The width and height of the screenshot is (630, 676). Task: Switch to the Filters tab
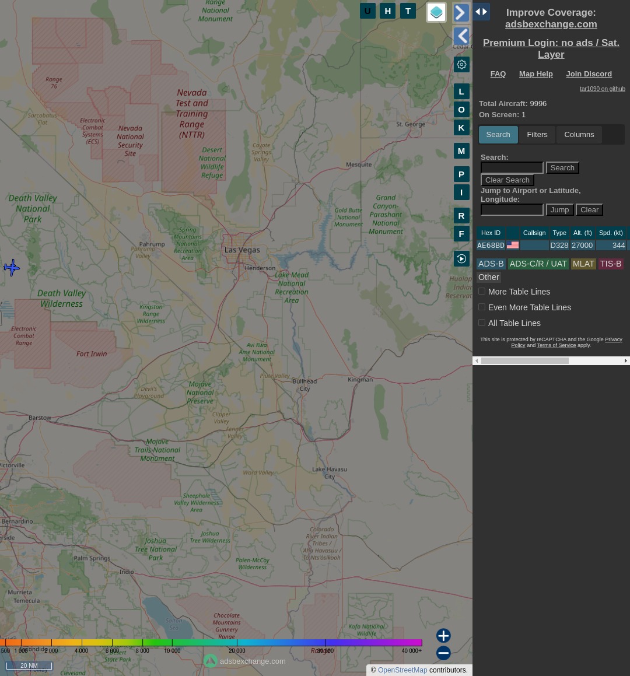537,135
